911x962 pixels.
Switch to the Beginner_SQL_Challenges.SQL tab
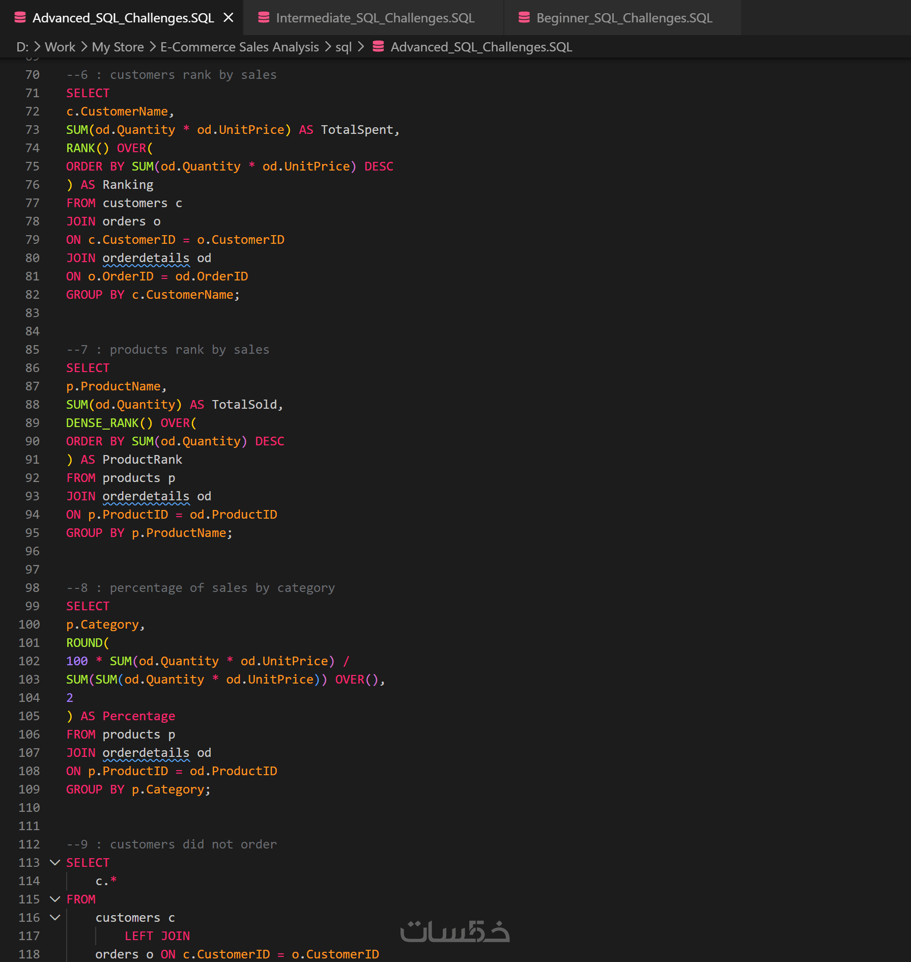pyautogui.click(x=622, y=18)
